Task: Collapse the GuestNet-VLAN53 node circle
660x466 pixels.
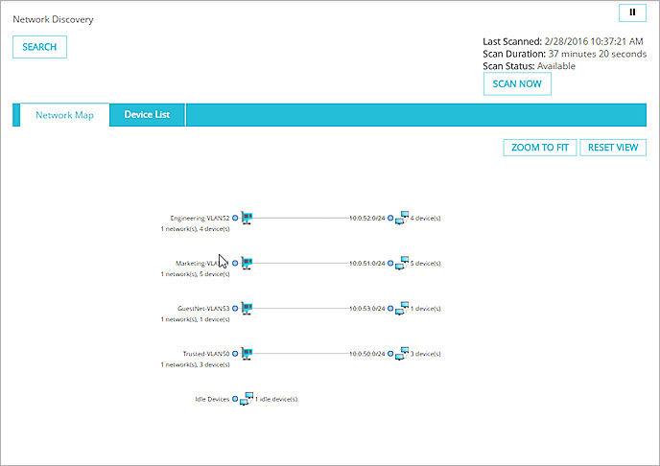Action: [235, 309]
